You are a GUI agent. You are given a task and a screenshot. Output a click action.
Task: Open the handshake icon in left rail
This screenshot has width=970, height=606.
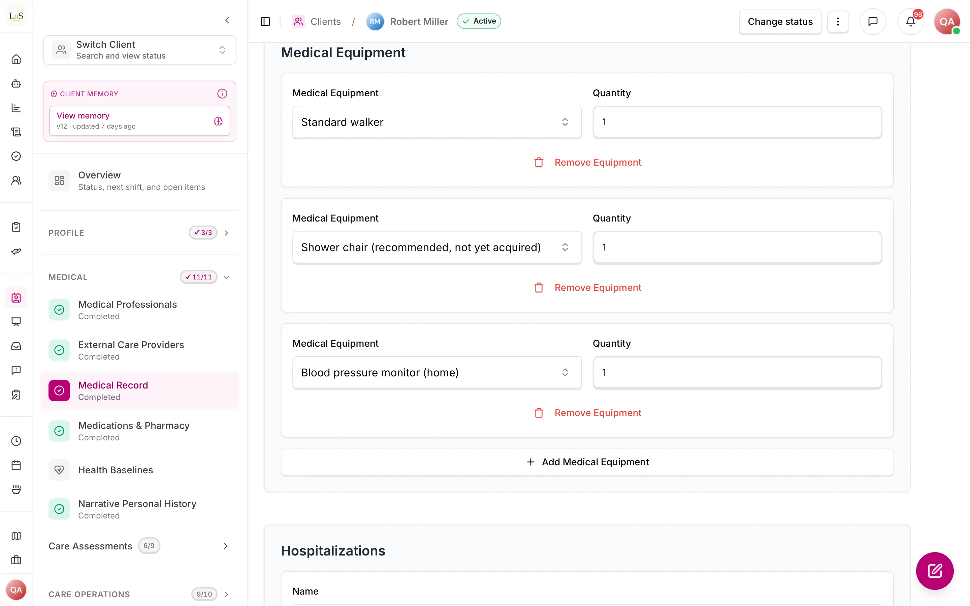(16, 251)
